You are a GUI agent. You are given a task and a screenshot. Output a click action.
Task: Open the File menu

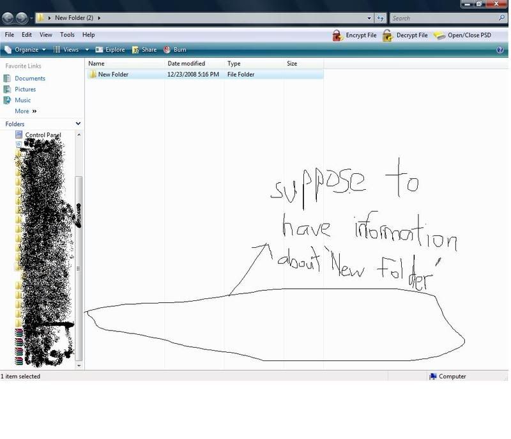(x=10, y=35)
